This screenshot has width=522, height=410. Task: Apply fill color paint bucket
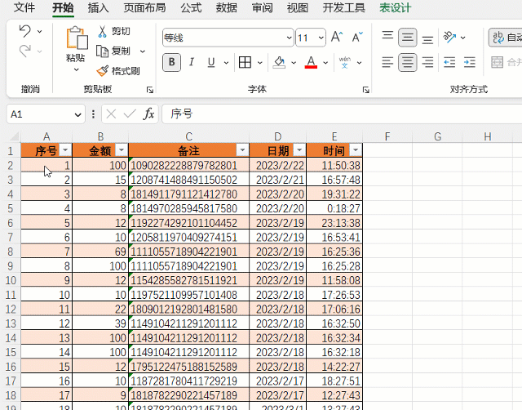[x=279, y=62]
